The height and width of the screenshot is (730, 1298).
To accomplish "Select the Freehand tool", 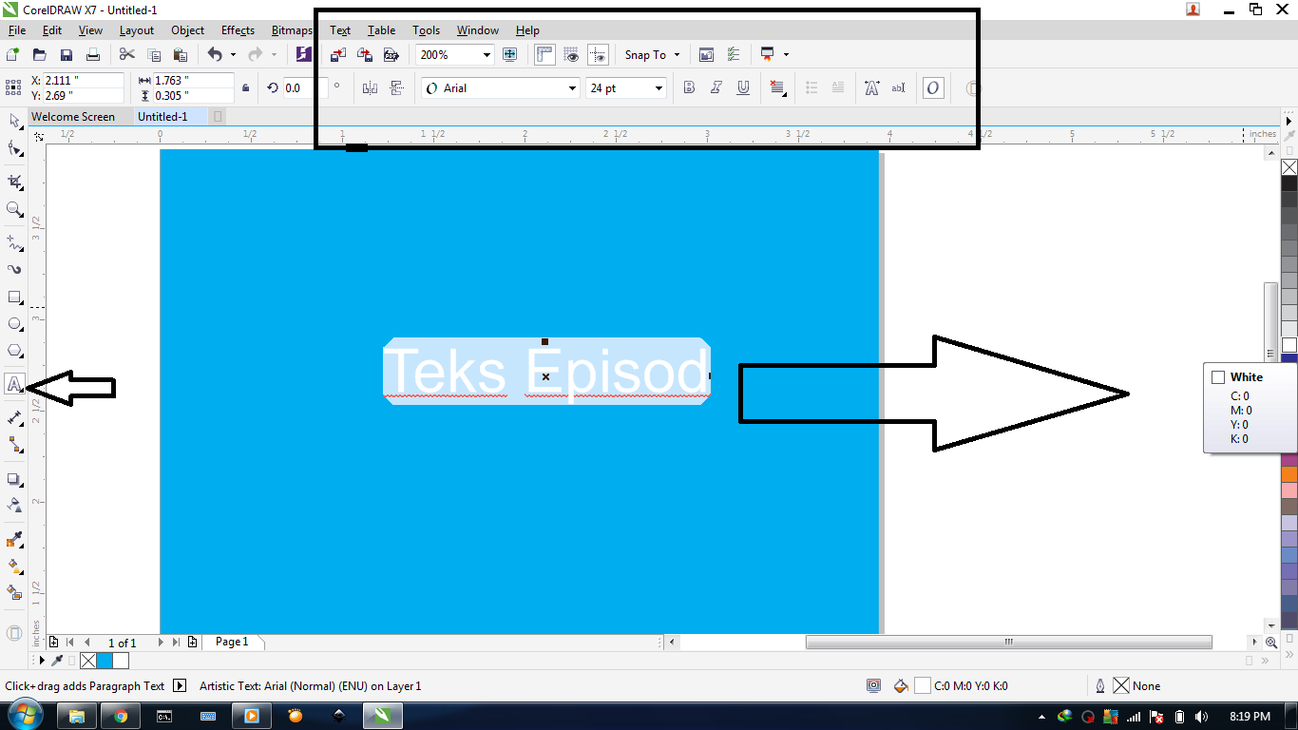I will point(14,242).
